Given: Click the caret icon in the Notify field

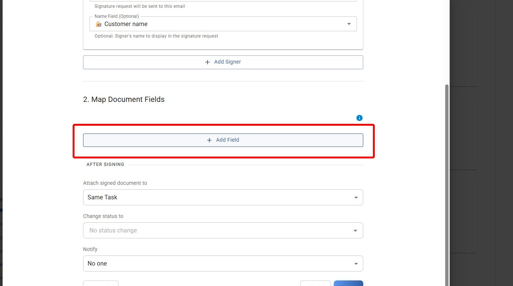Looking at the screenshot, I should [x=356, y=264].
